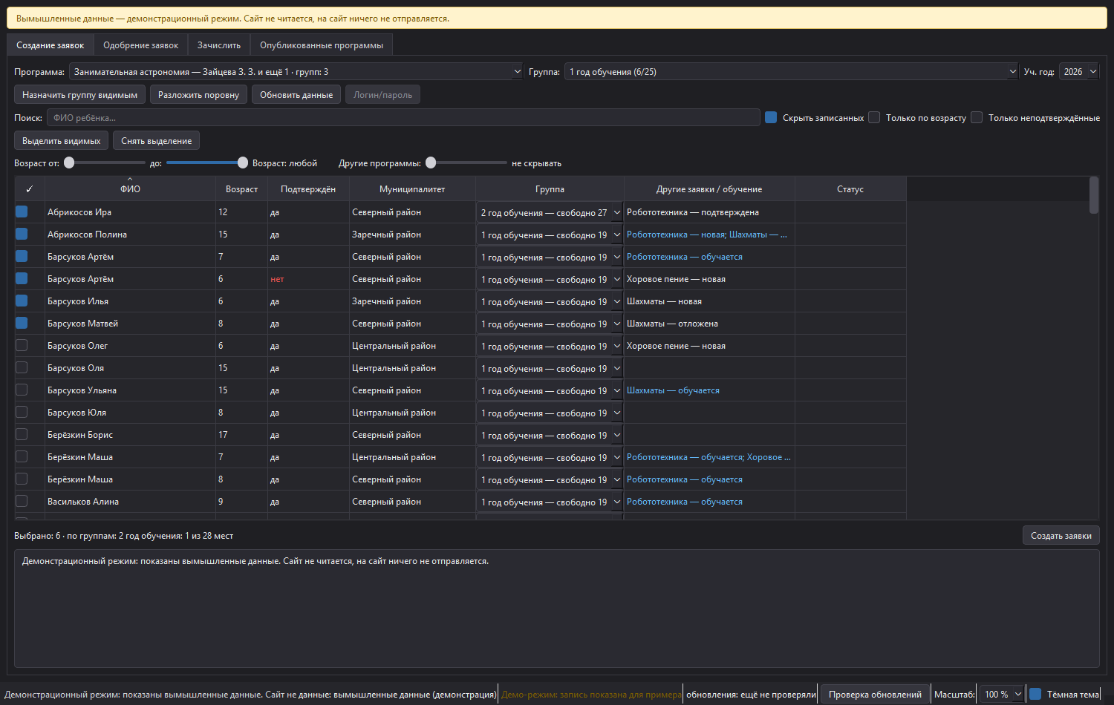The image size is (1114, 705).
Task: Open group dropdown for Абрикосов Ира
Action: point(550,212)
